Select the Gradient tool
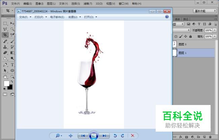The image size is (219, 140). 12,53
